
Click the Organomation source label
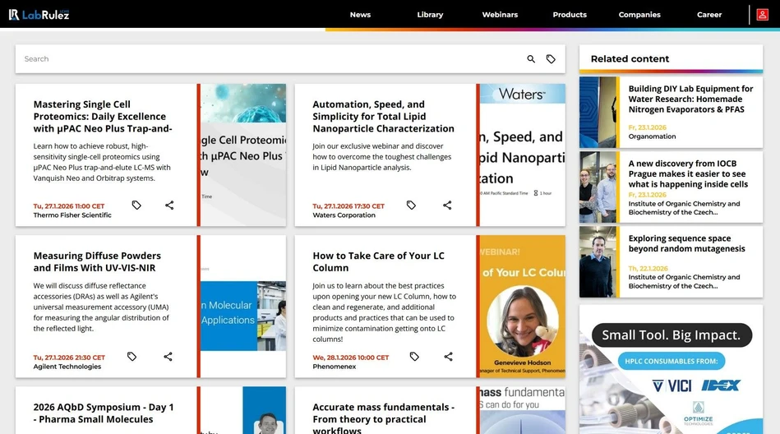[x=652, y=136]
